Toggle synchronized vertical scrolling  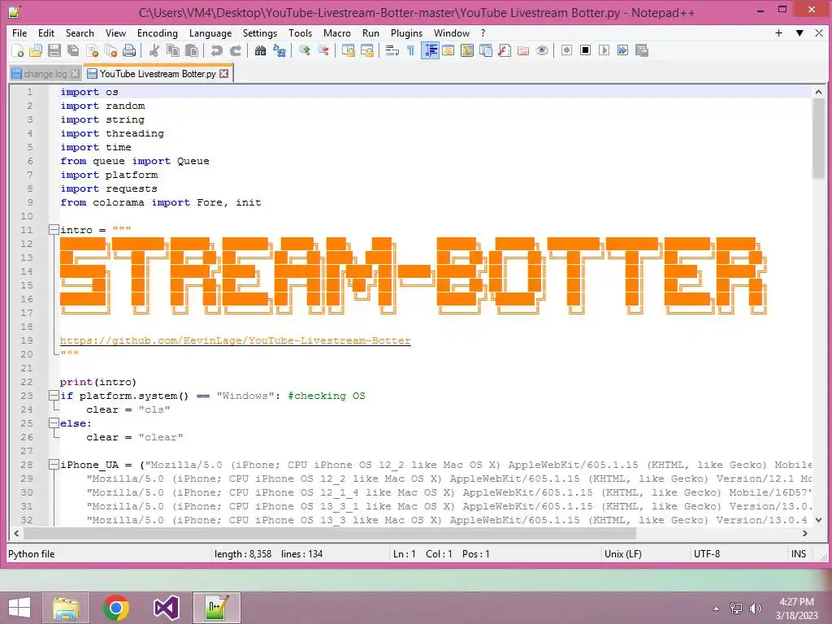(348, 50)
